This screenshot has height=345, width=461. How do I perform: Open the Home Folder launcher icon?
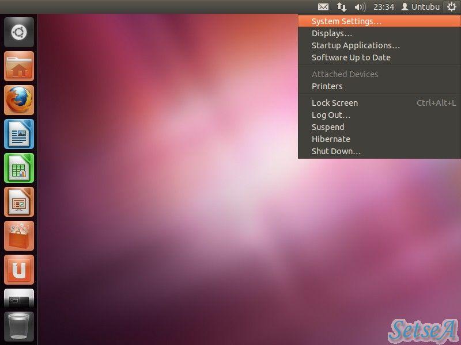point(19,66)
